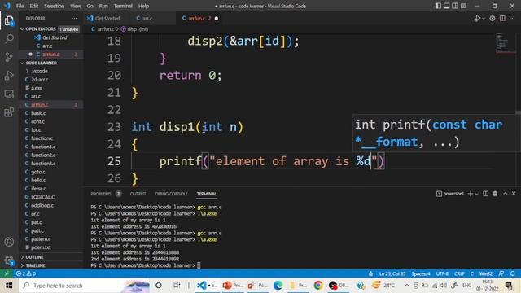Expand the Outline section
The height and width of the screenshot is (293, 521).
click(51, 257)
